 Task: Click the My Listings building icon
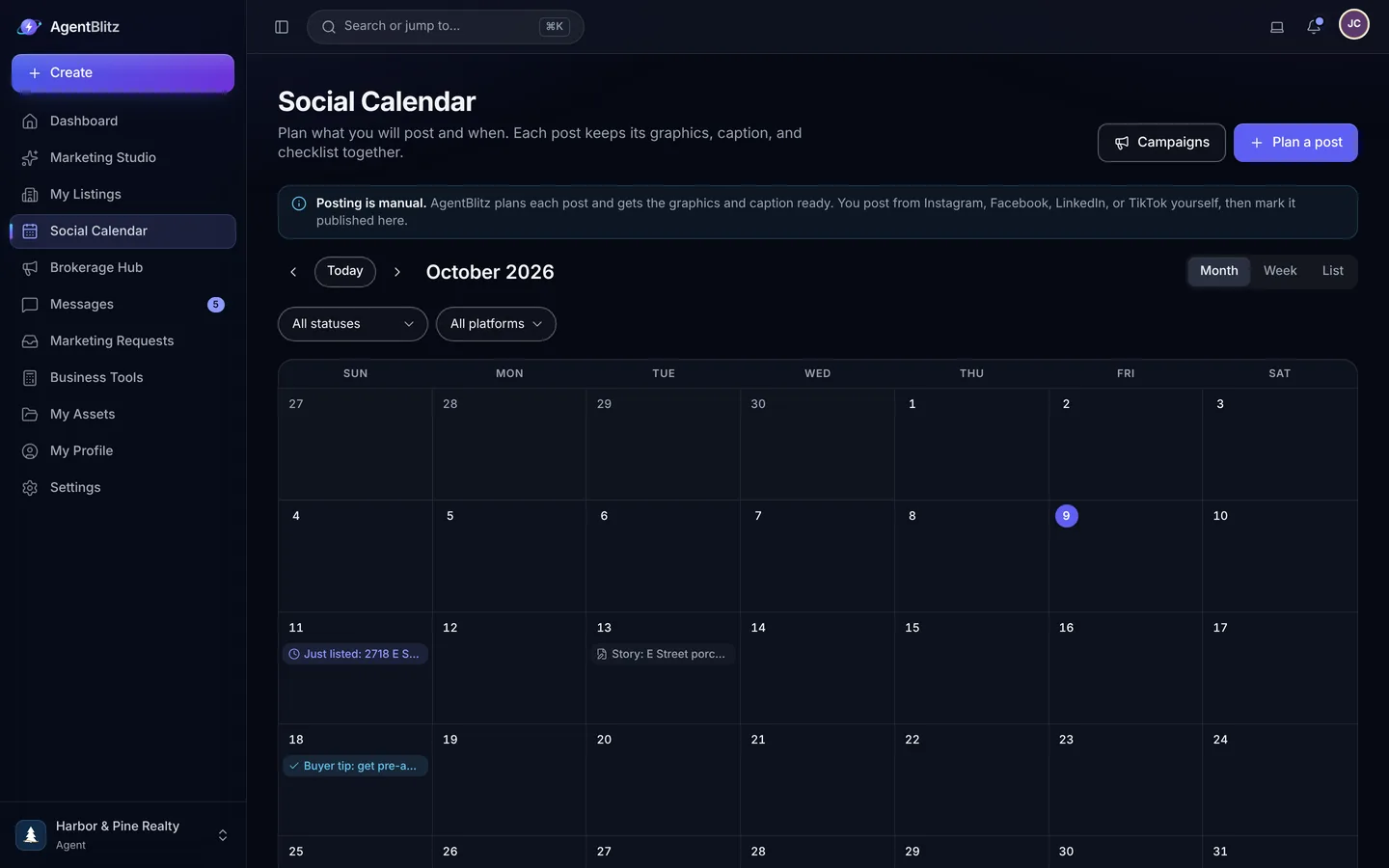coord(30,195)
